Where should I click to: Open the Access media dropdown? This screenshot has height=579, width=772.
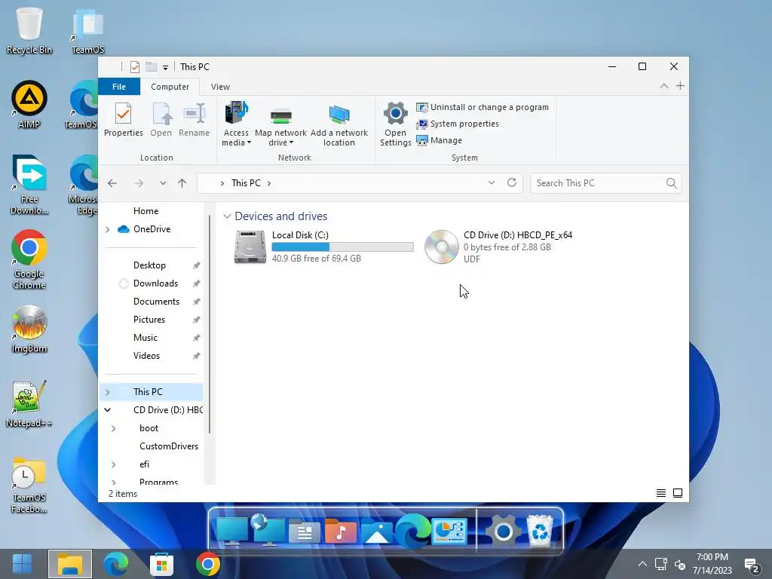(236, 124)
